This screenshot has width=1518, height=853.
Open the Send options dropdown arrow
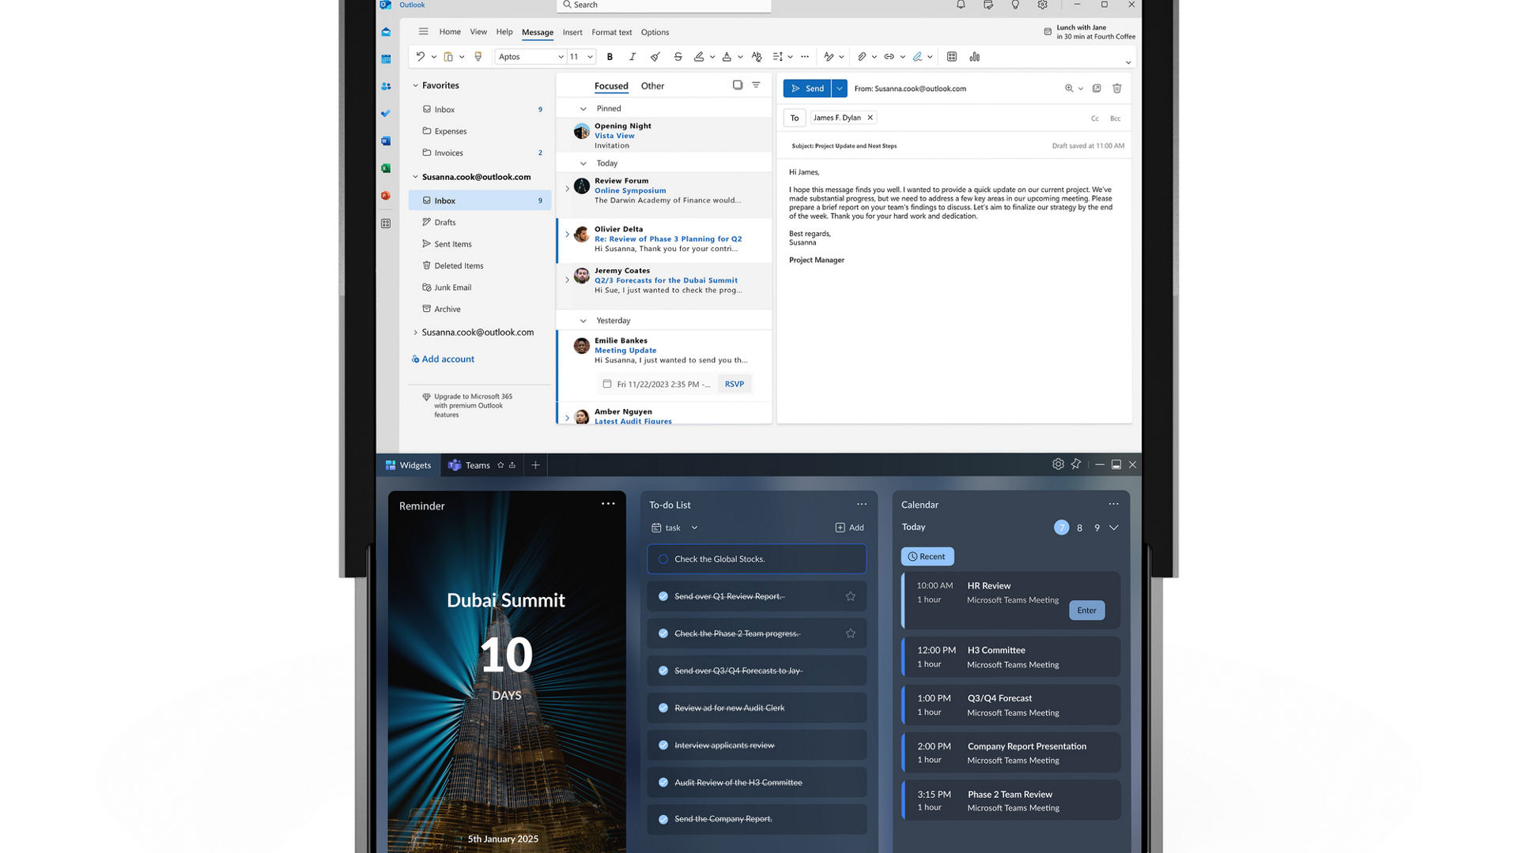840,88
